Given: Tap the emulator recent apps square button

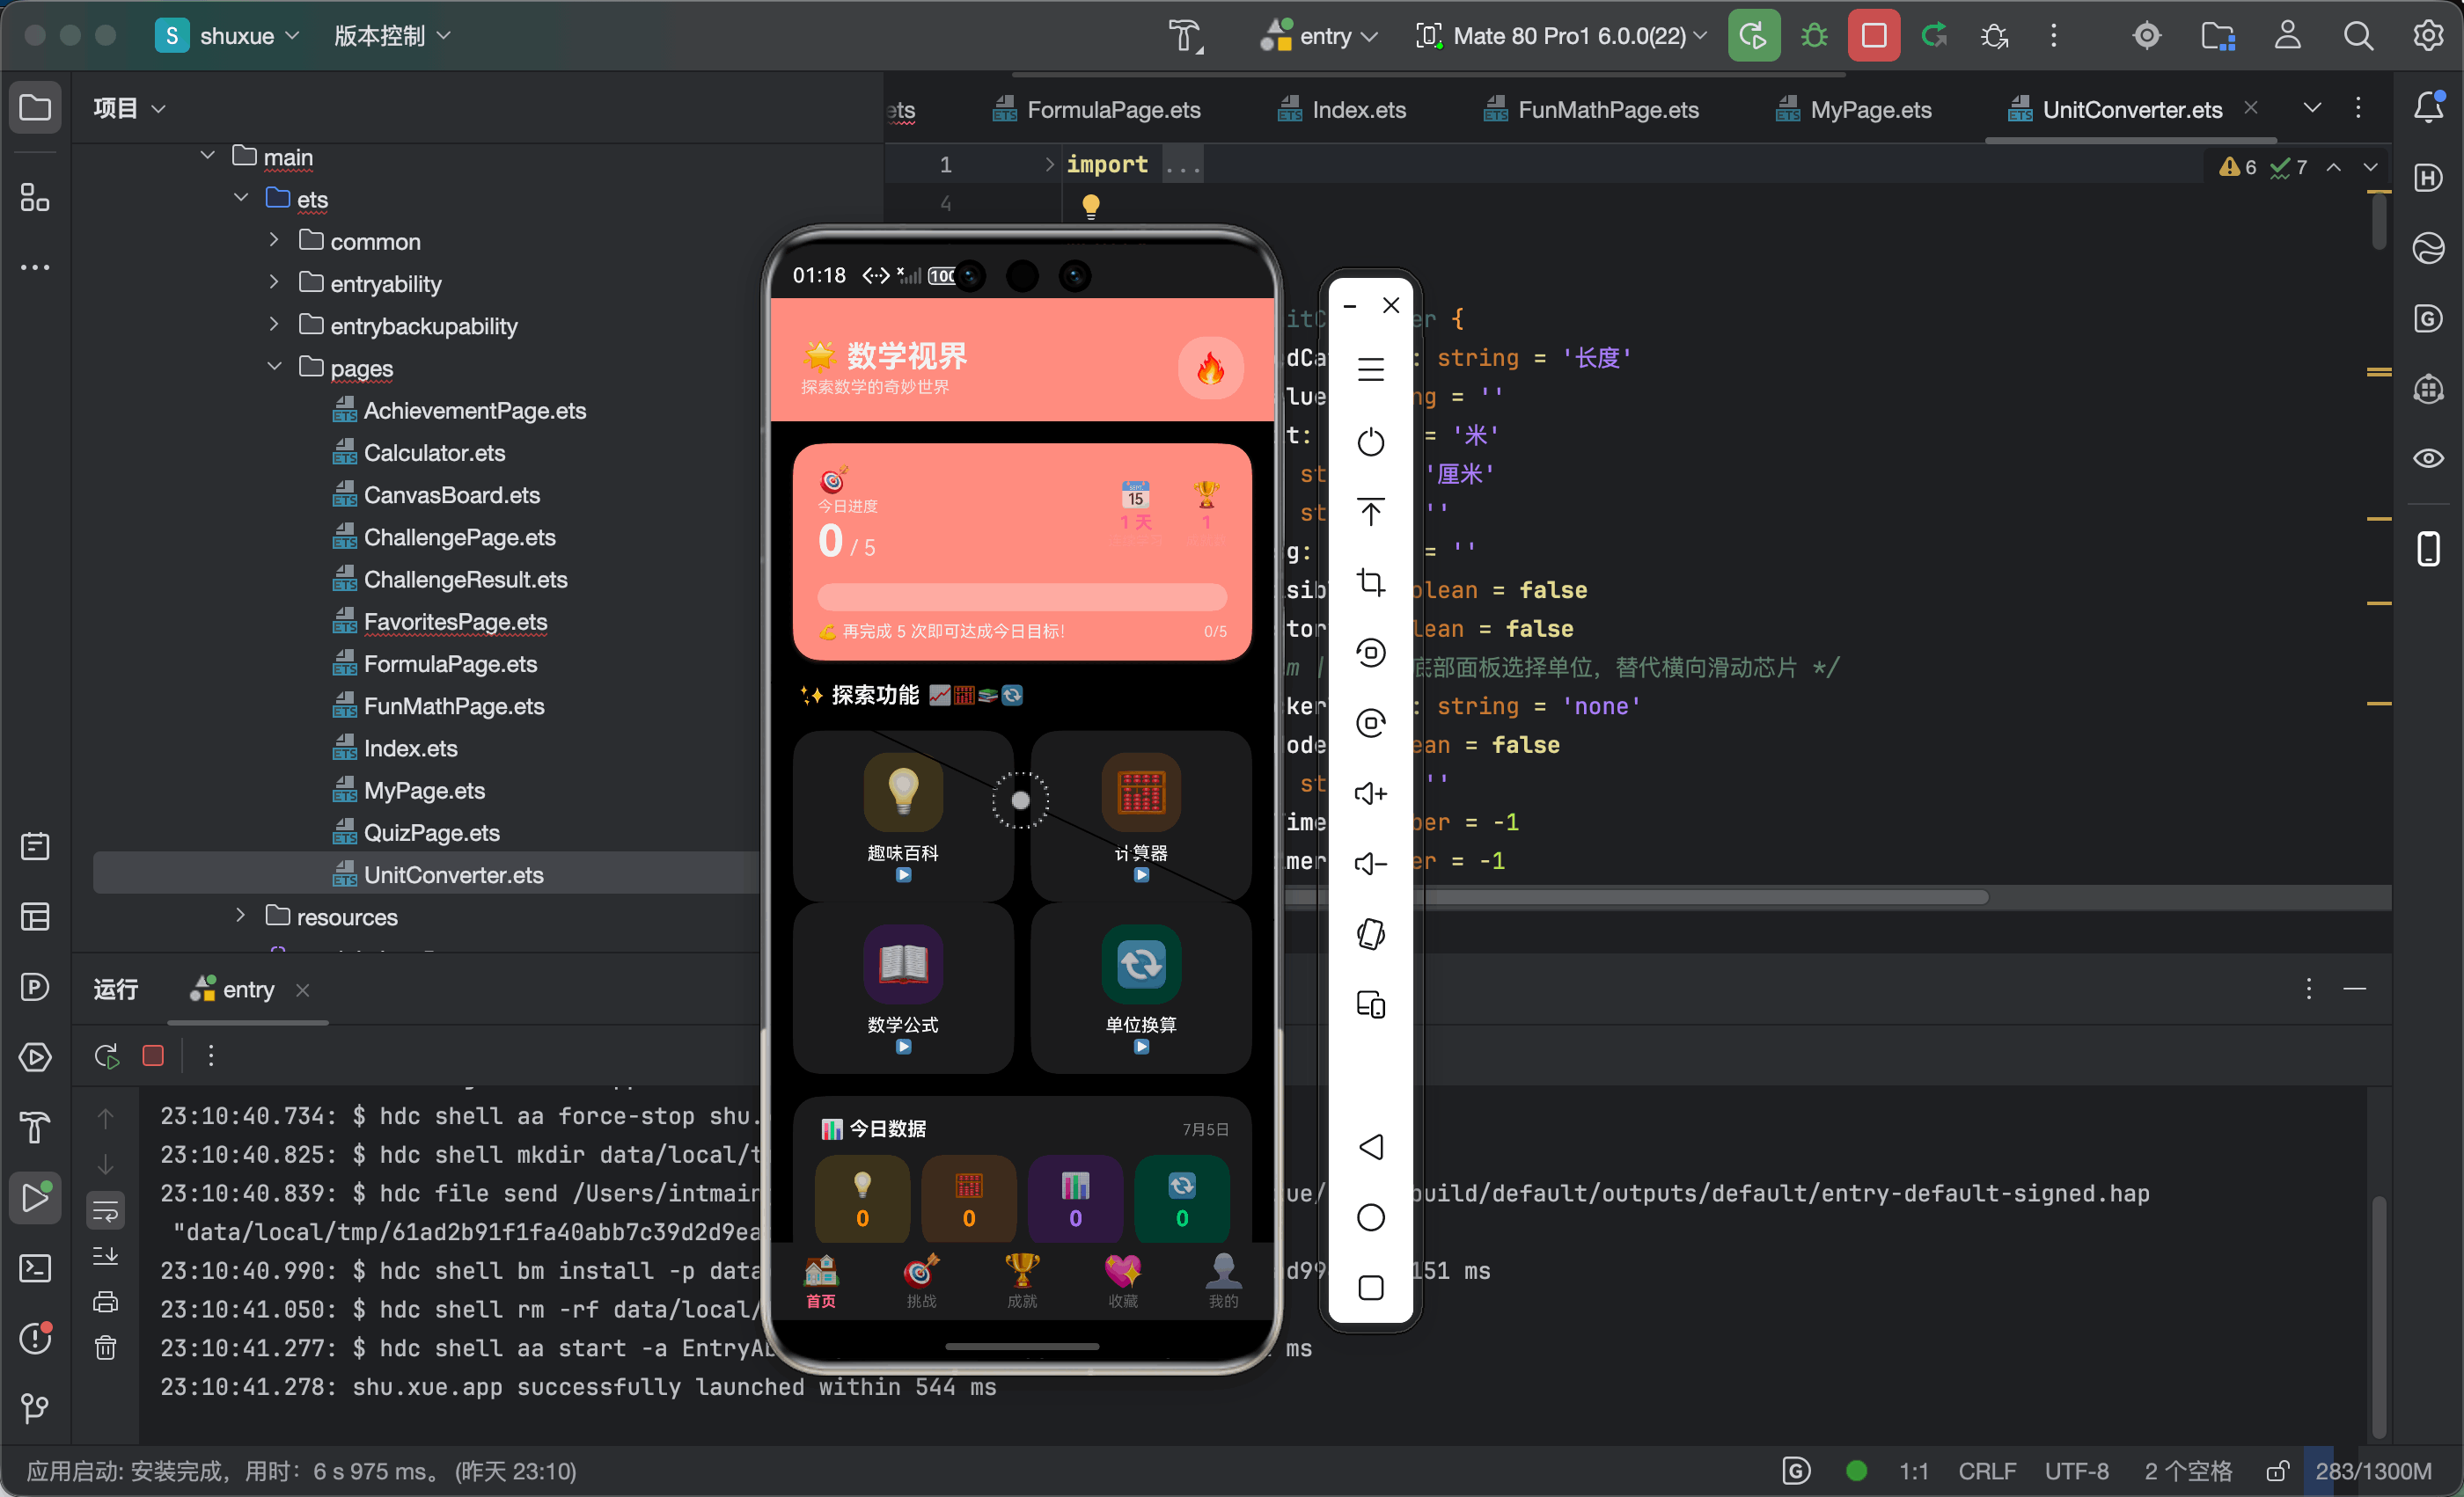Looking at the screenshot, I should [1370, 1287].
